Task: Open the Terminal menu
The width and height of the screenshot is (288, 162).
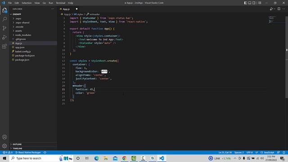Action: point(61,3)
